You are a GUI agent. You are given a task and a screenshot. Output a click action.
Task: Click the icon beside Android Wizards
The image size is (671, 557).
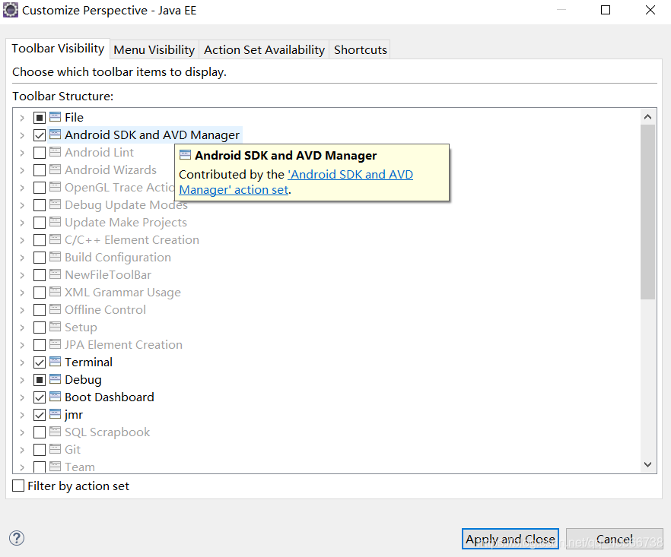click(56, 169)
